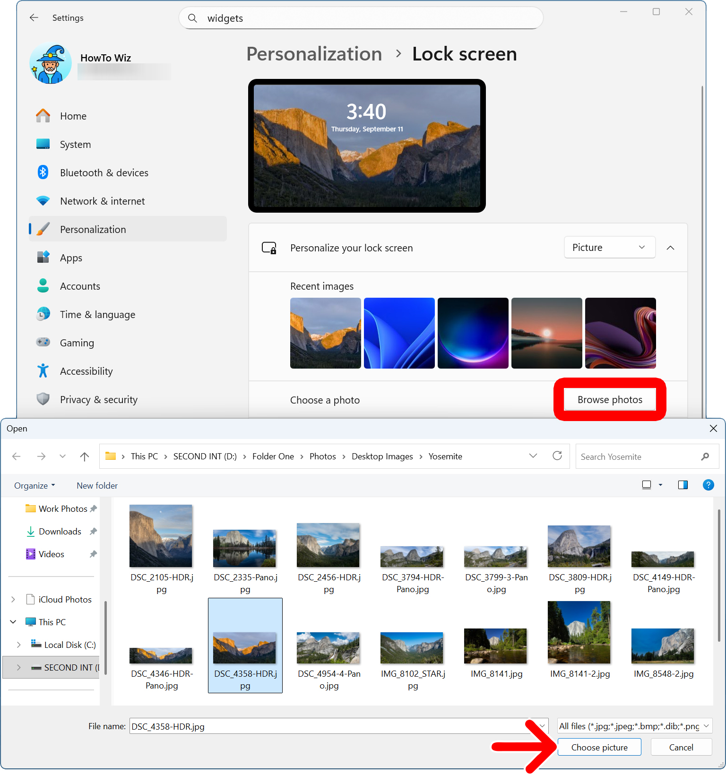Go back using the Settings back arrow
This screenshot has height=775, width=726.
34,18
